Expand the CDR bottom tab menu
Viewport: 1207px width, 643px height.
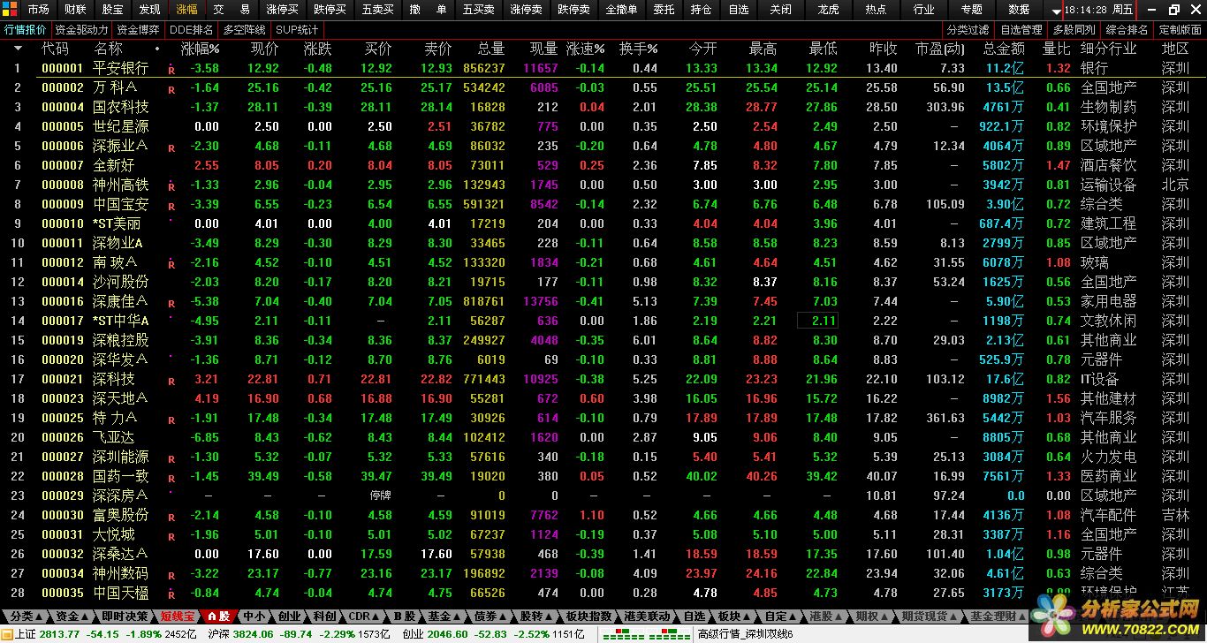coord(363,616)
